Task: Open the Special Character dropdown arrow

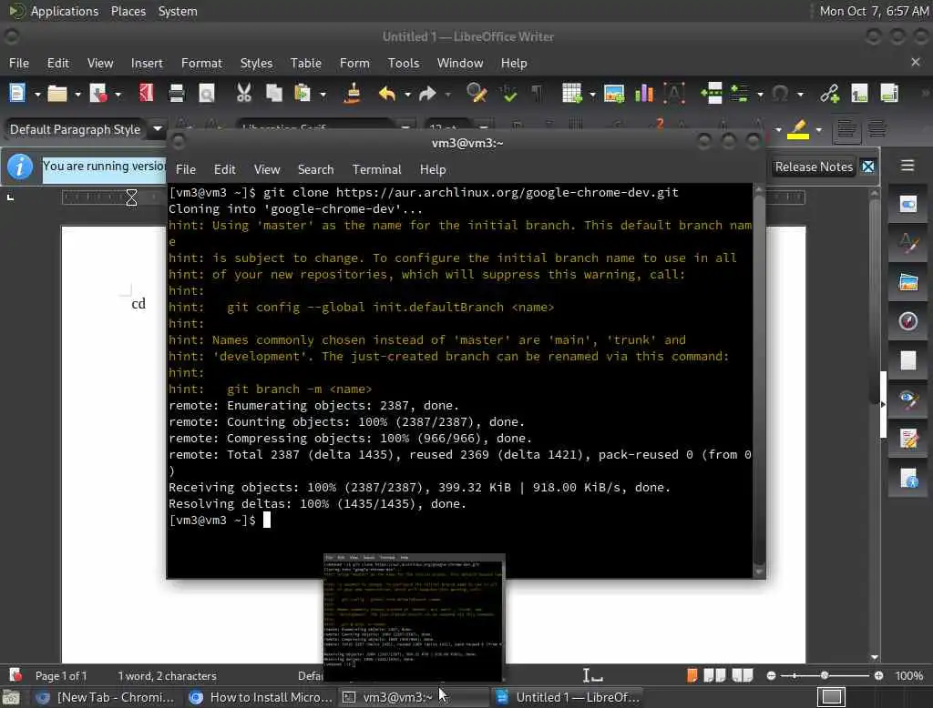Action: [x=800, y=94]
